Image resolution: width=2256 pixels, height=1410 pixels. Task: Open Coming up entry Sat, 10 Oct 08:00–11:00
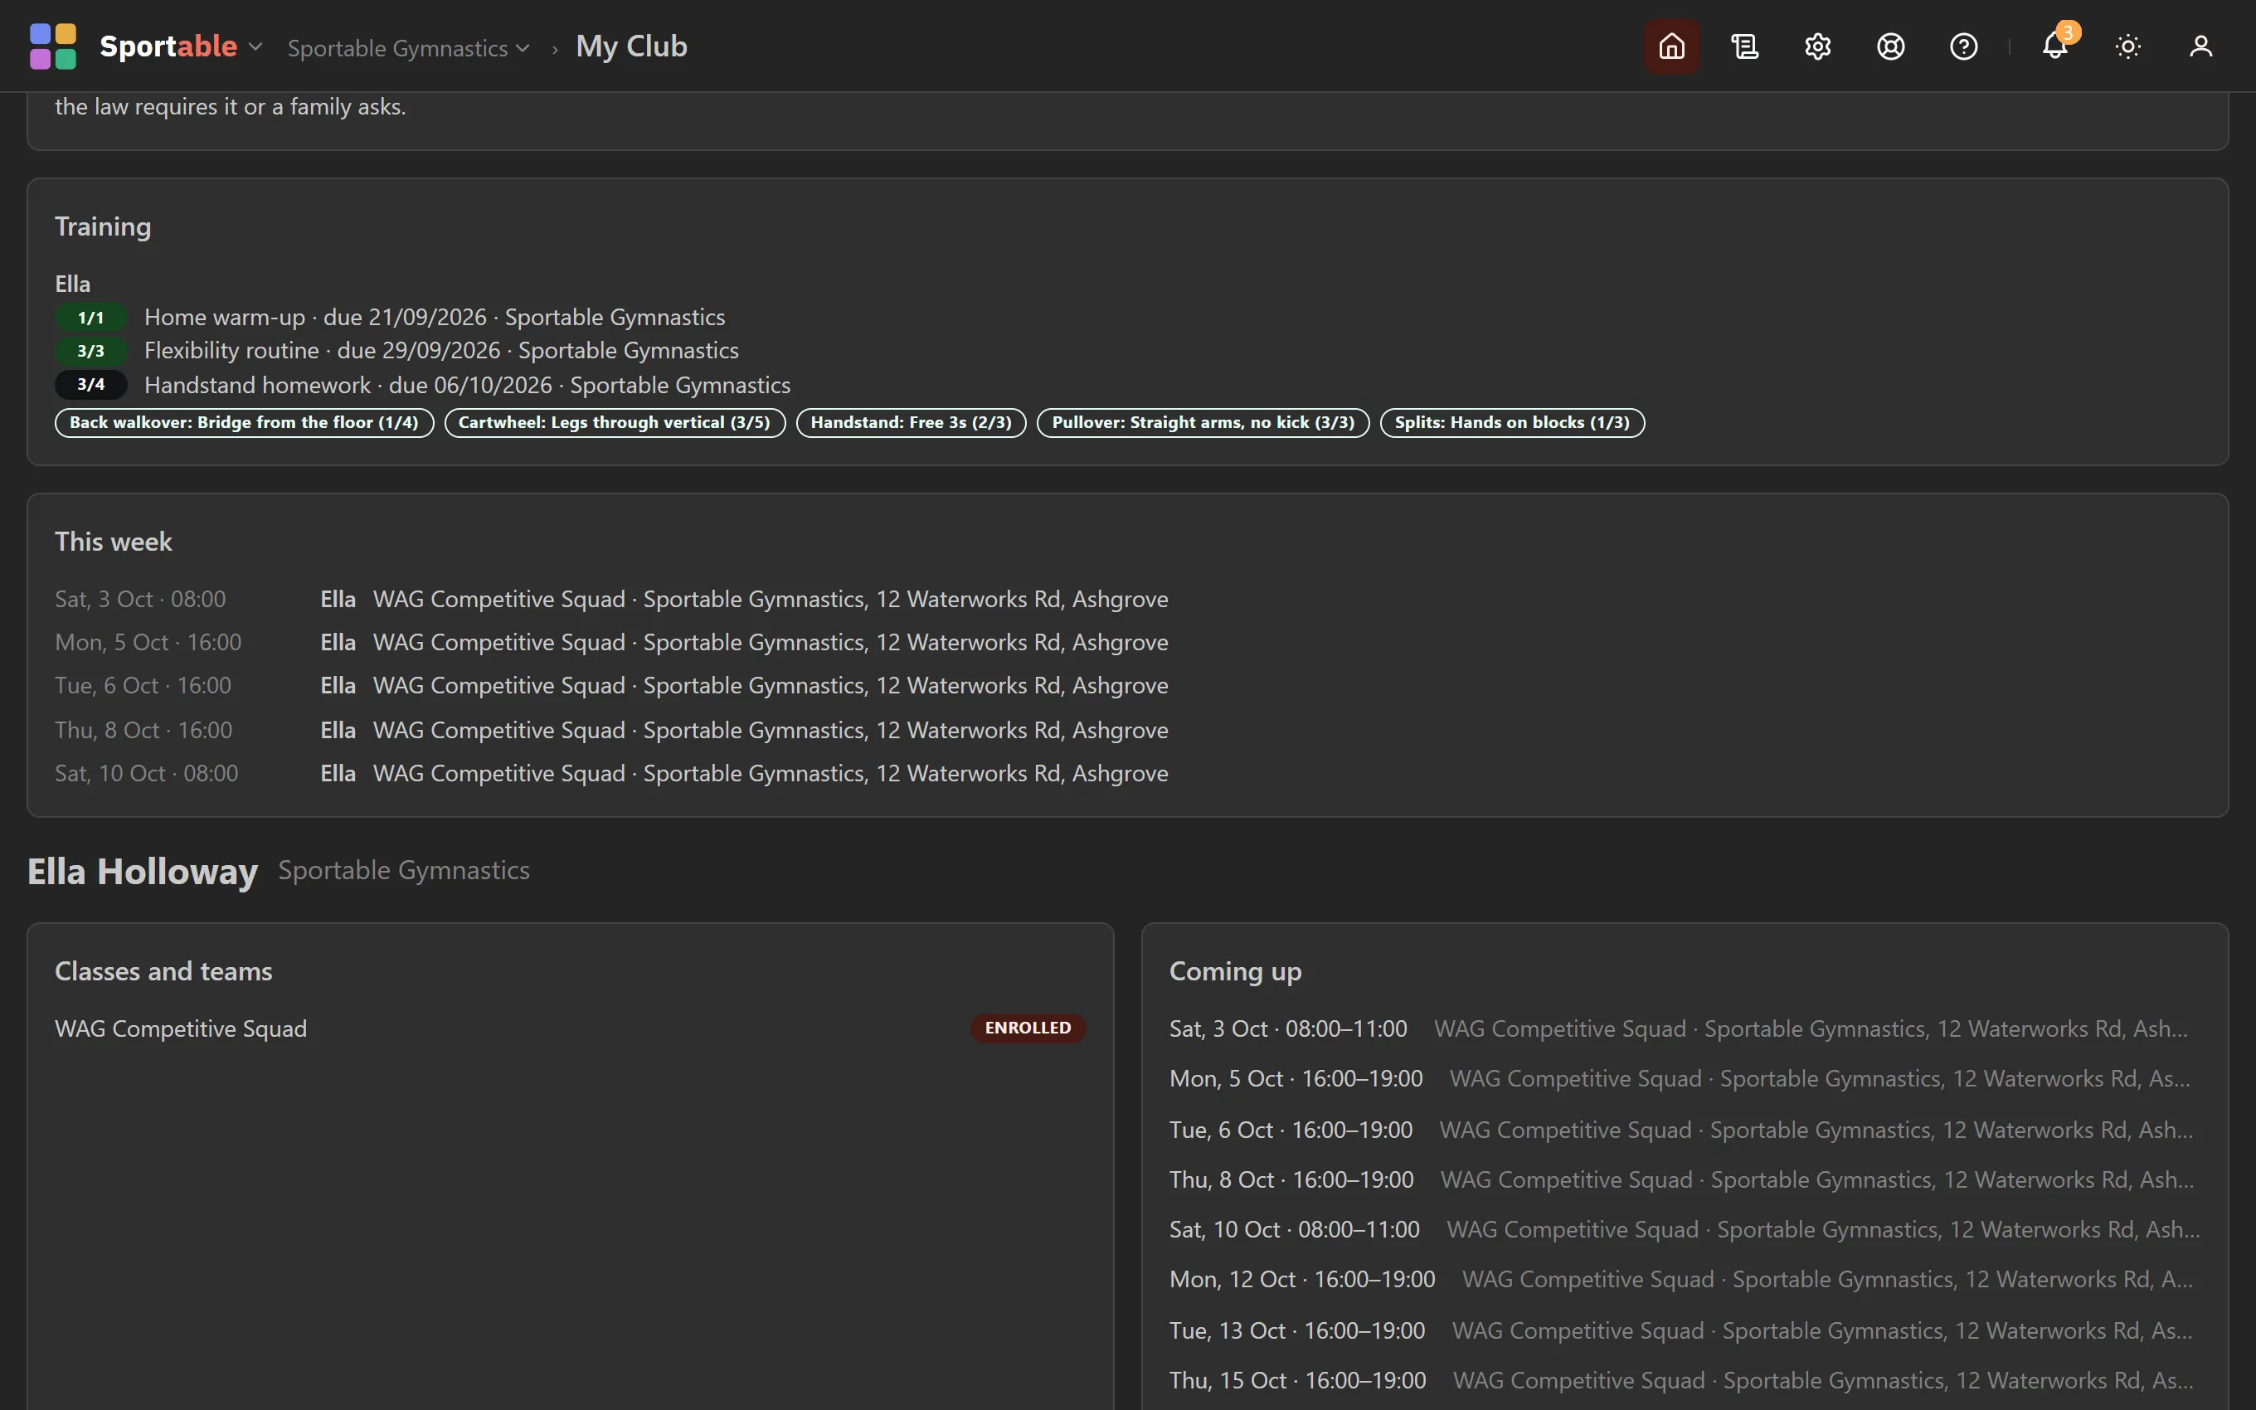pos(1684,1230)
